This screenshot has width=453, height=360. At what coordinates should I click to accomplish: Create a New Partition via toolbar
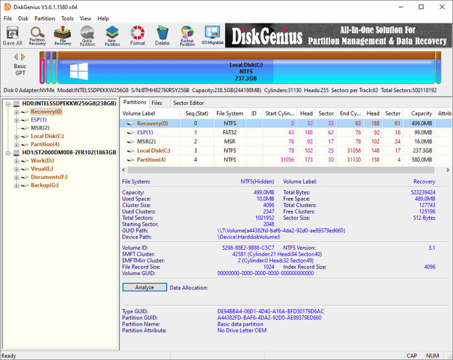click(x=112, y=35)
